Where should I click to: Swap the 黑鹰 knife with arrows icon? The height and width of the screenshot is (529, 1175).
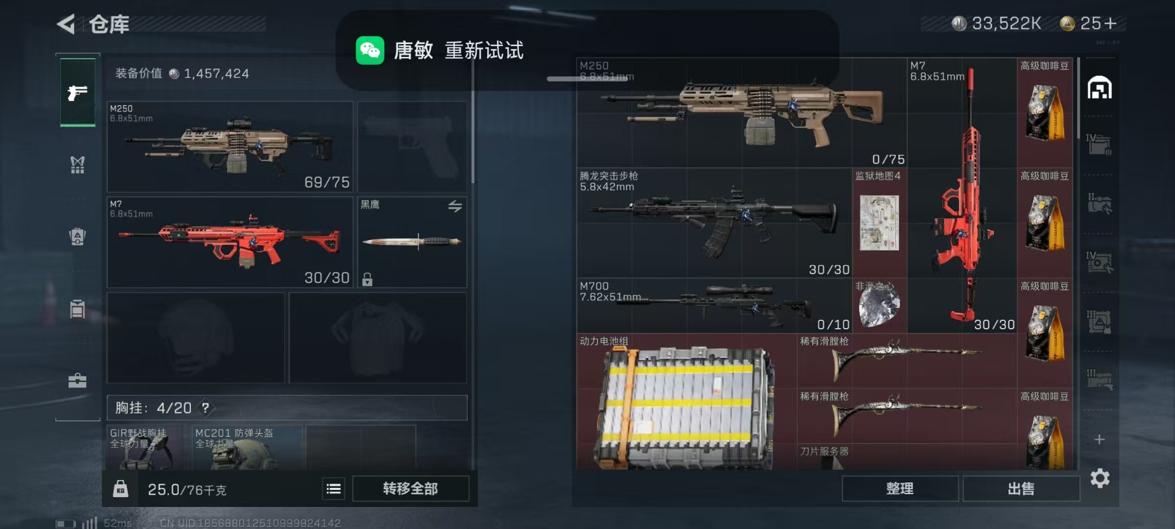tap(455, 206)
